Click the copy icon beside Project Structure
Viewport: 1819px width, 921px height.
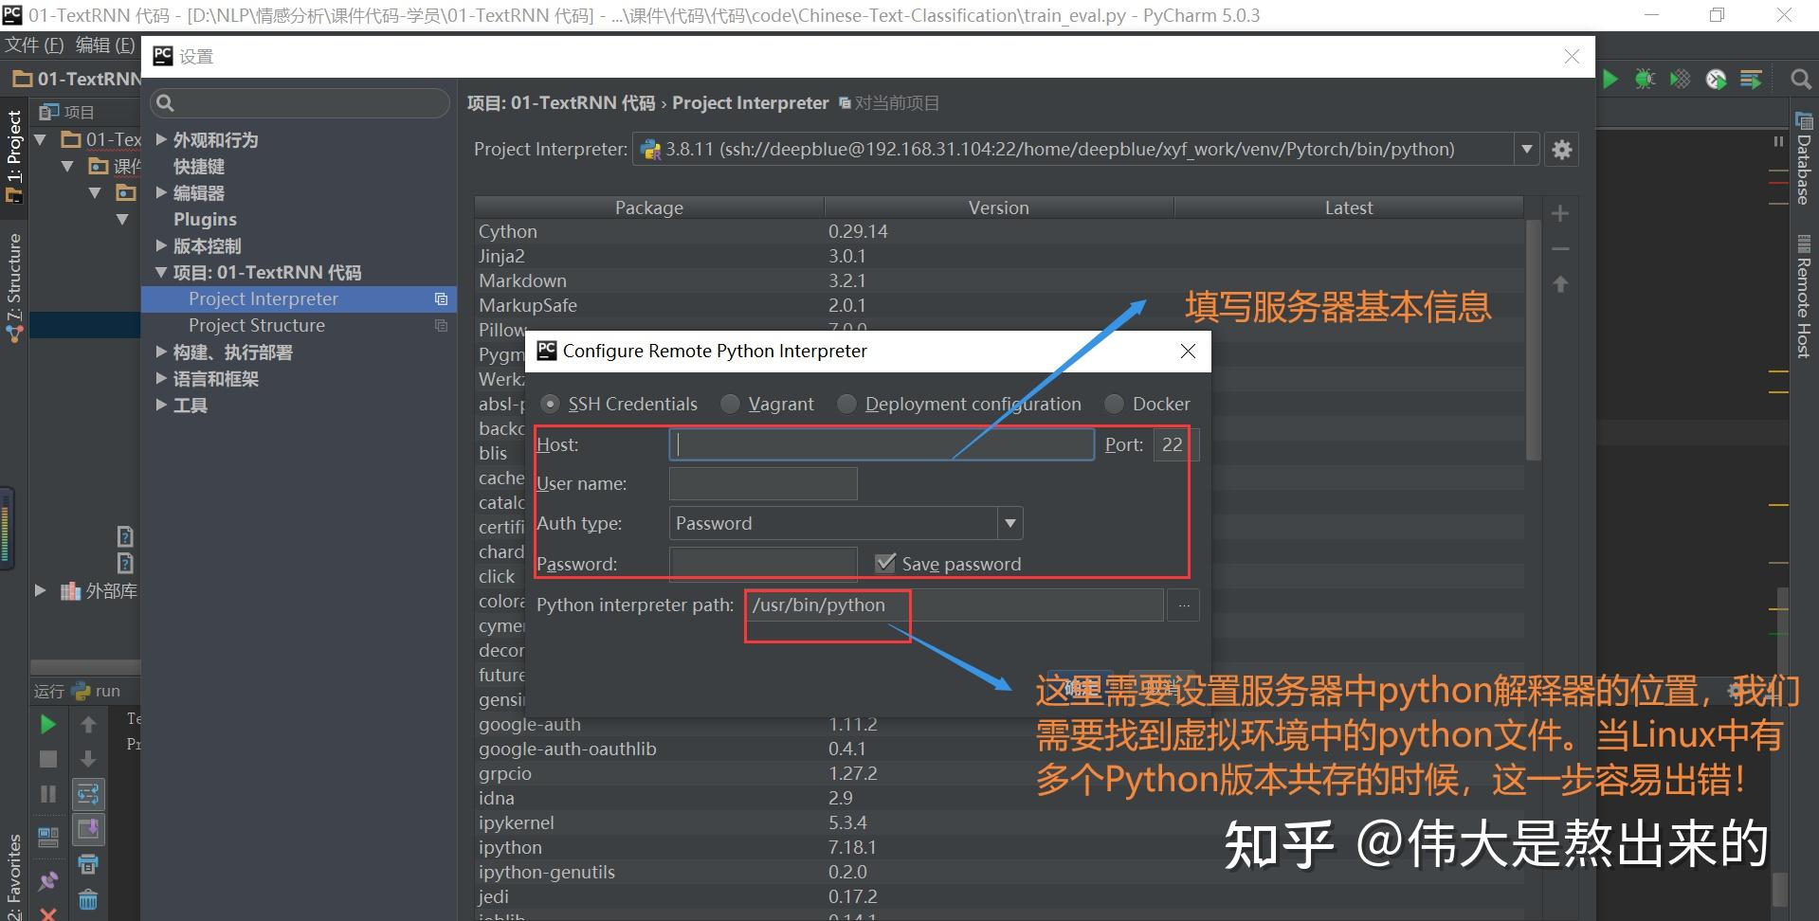coord(441,325)
